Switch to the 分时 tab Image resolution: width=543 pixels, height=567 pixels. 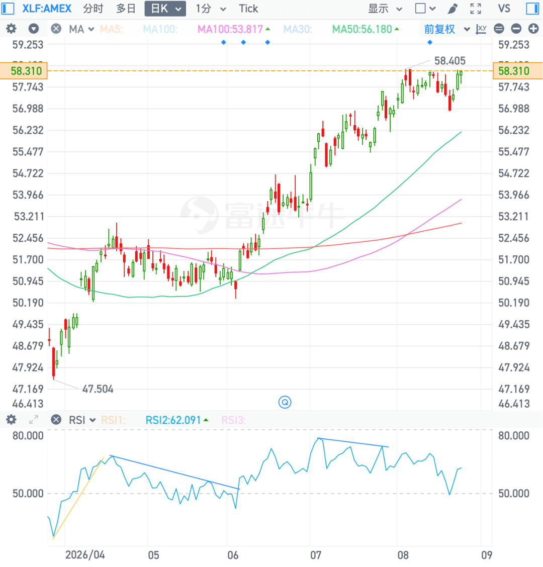[93, 9]
